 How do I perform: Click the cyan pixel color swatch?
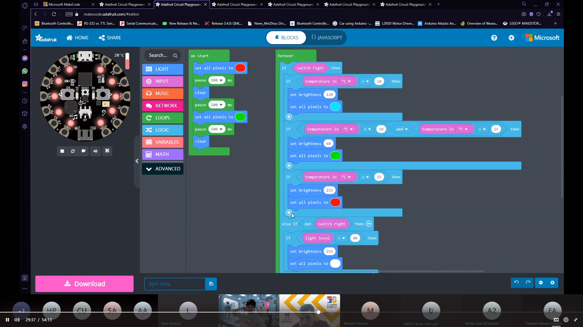(x=335, y=107)
